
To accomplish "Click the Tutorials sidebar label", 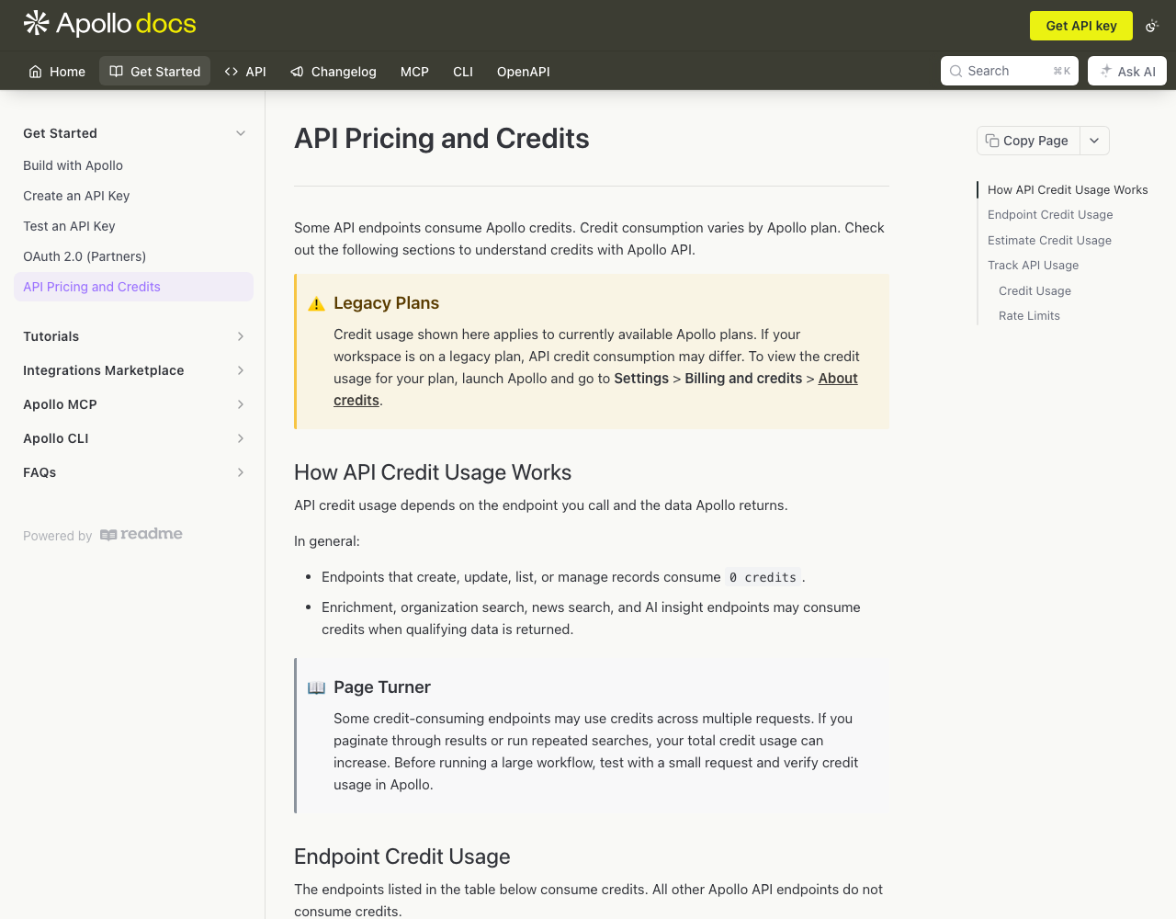I will click(x=51, y=336).
